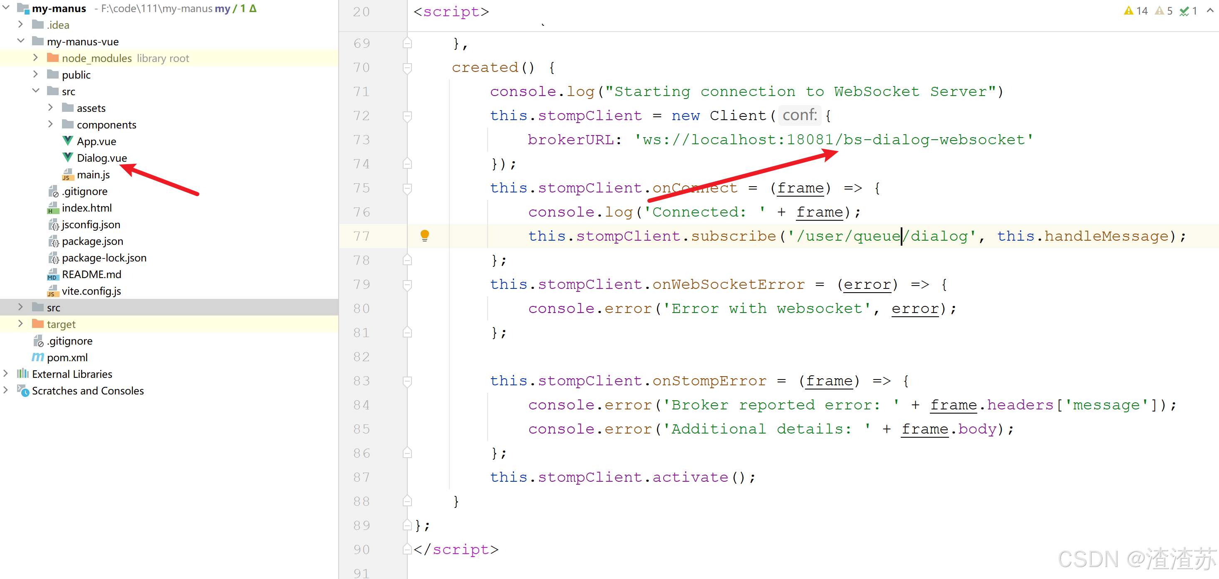Image resolution: width=1219 pixels, height=579 pixels.
Task: Fold the onConnect arrow function at line 75
Action: click(407, 188)
